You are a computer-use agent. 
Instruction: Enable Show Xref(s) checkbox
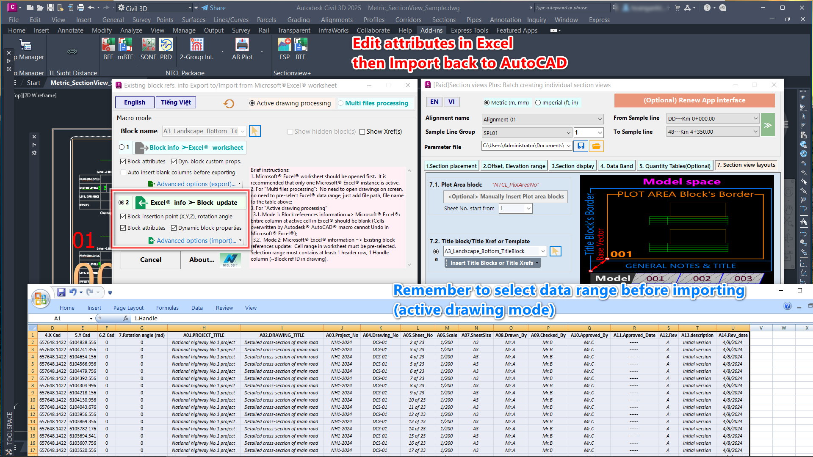pyautogui.click(x=362, y=132)
